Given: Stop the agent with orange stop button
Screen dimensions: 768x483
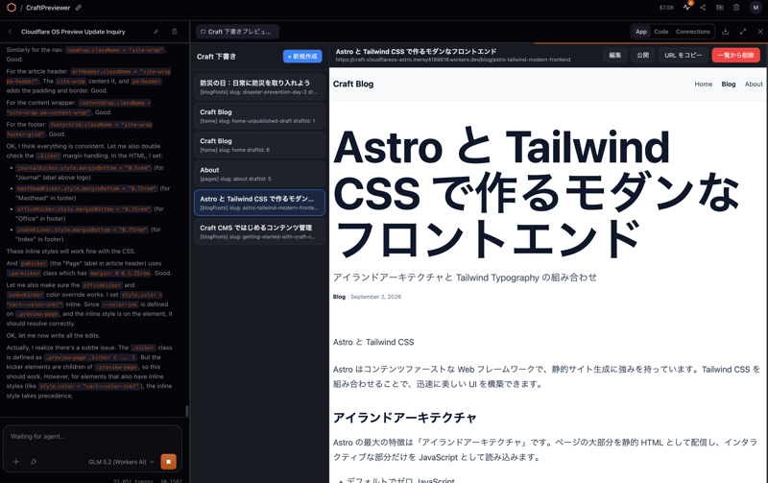Looking at the screenshot, I should coord(169,462).
